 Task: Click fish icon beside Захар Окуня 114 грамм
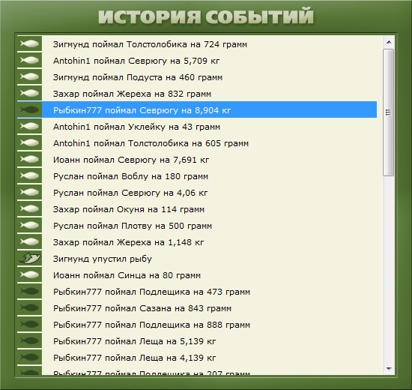tap(29, 209)
